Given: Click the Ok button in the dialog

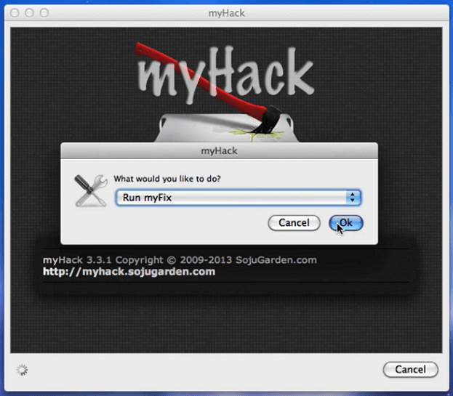Looking at the screenshot, I should [346, 223].
